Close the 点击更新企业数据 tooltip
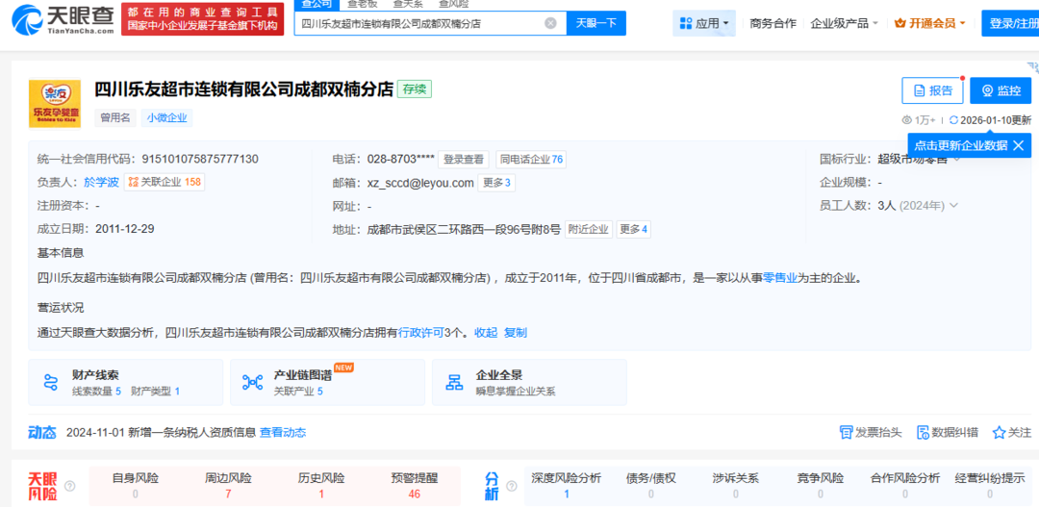 pyautogui.click(x=1019, y=145)
